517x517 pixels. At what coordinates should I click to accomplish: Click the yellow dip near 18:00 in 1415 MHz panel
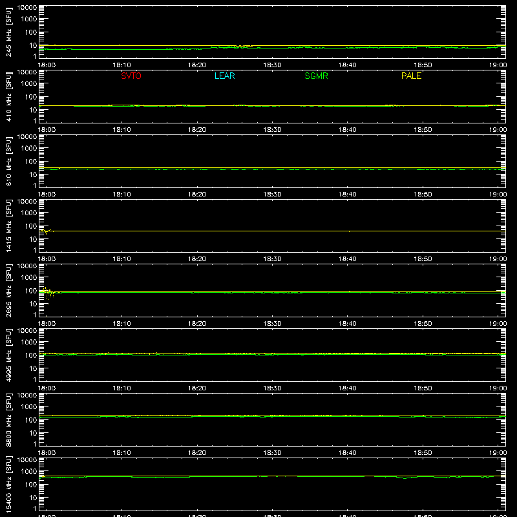coord(46,231)
